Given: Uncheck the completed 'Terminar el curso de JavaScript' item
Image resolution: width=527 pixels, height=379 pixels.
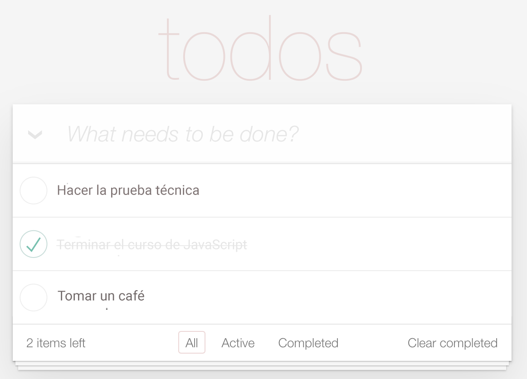Looking at the screenshot, I should pyautogui.click(x=34, y=244).
